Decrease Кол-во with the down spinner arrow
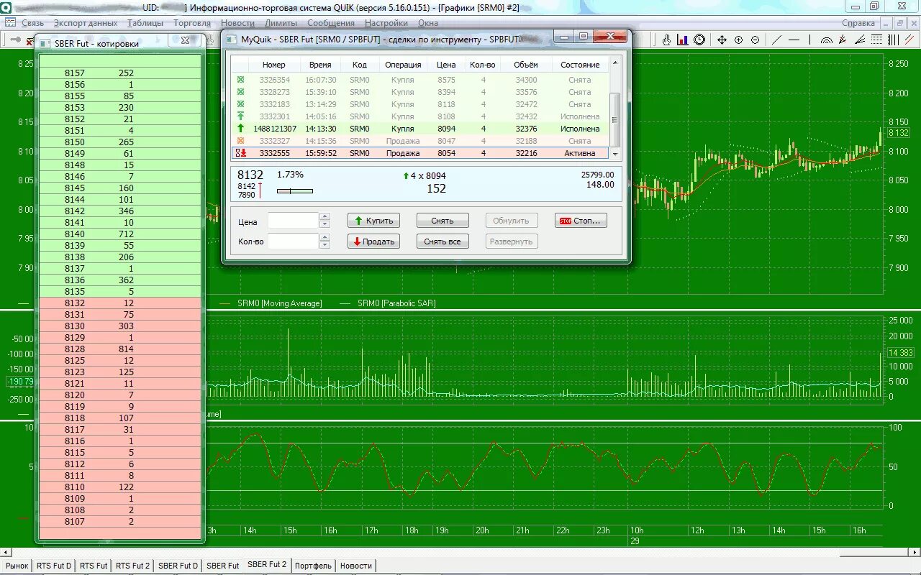Viewport: 921px width, 575px height. click(325, 245)
